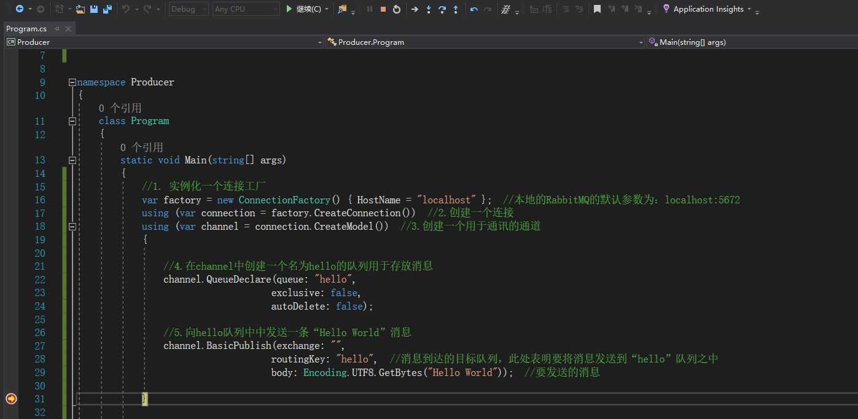The height and width of the screenshot is (419, 858).
Task: Open the Any CPU platform dropdown
Action: [x=246, y=9]
